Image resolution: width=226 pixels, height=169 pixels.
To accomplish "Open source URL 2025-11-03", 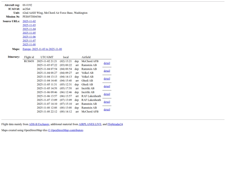I will coord(29,25).
